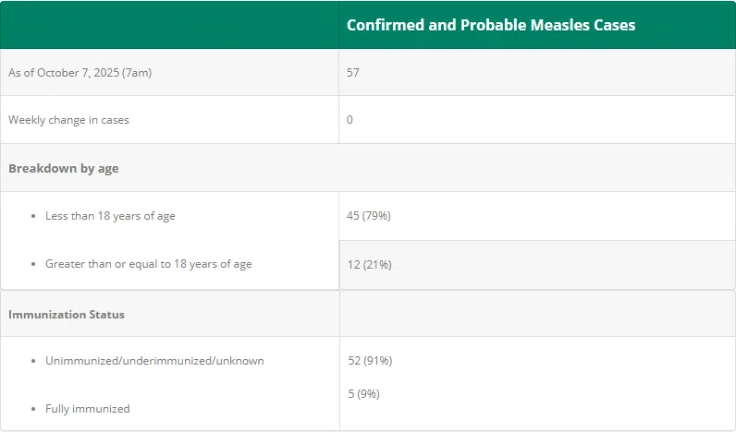Select the "As of October 7, 2025" cell
Image resolution: width=736 pixels, height=432 pixels.
pos(80,72)
